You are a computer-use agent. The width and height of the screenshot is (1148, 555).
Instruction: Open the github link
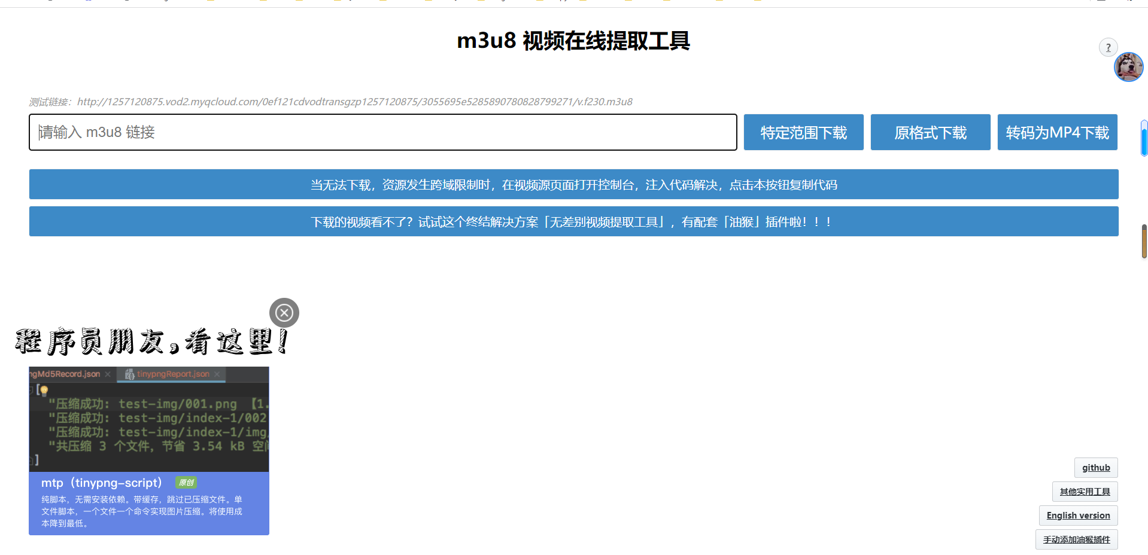click(1095, 467)
